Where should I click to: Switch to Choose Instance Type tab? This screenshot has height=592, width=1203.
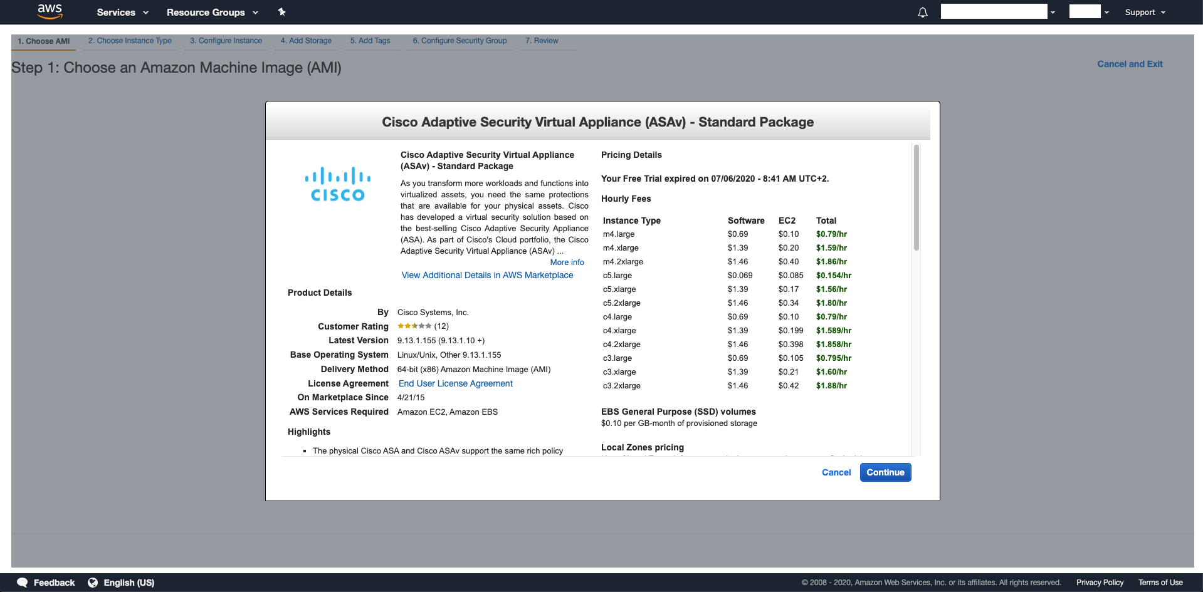point(130,41)
